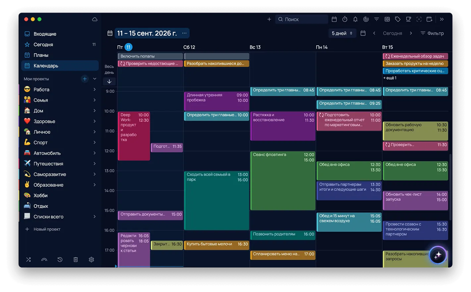Image resolution: width=471 pixels, height=292 pixels.
Task: Open the 5 дней view range dropdown
Action: [342, 33]
